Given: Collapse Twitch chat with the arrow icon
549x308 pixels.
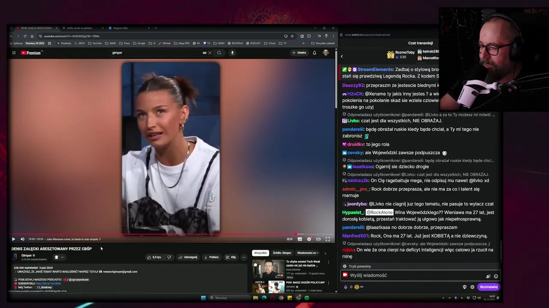Looking at the screenshot, I should 342,56.
